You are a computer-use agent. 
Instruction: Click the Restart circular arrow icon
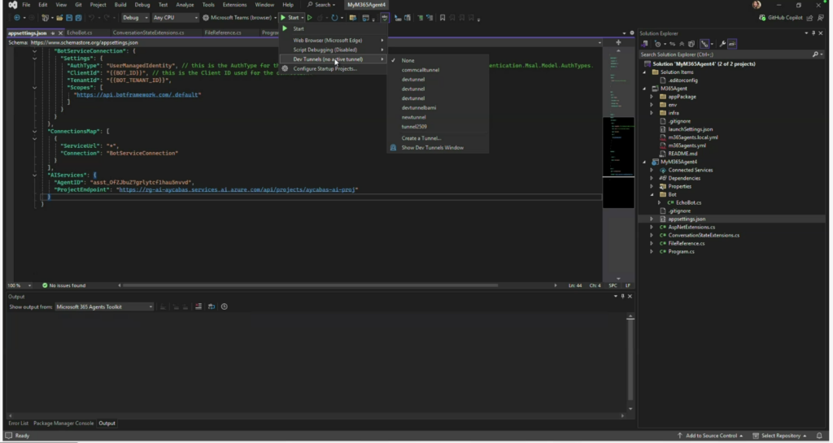334,18
